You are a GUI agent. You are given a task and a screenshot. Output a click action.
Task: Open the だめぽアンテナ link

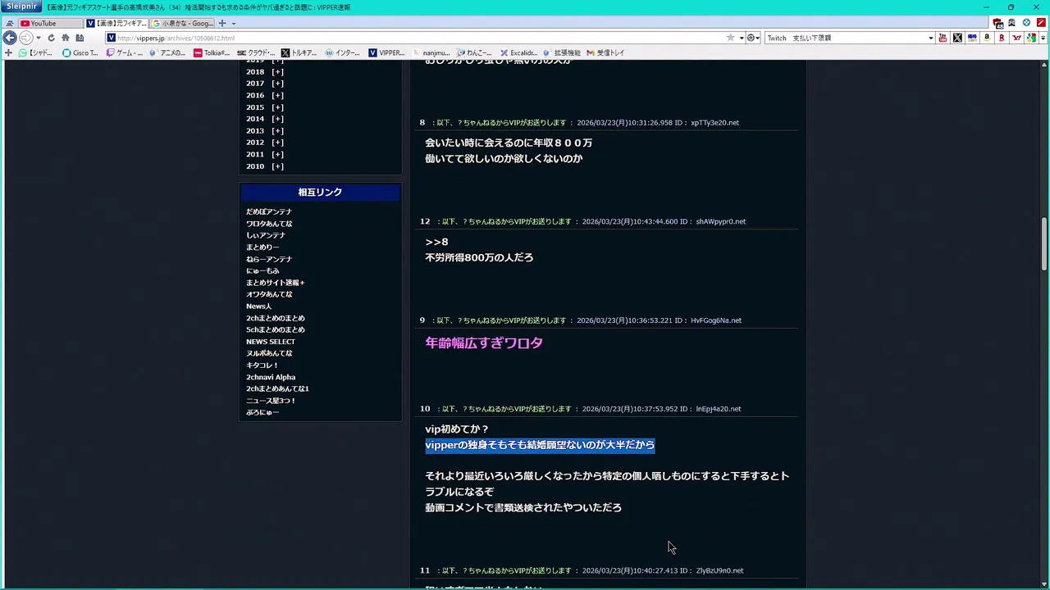coord(269,211)
